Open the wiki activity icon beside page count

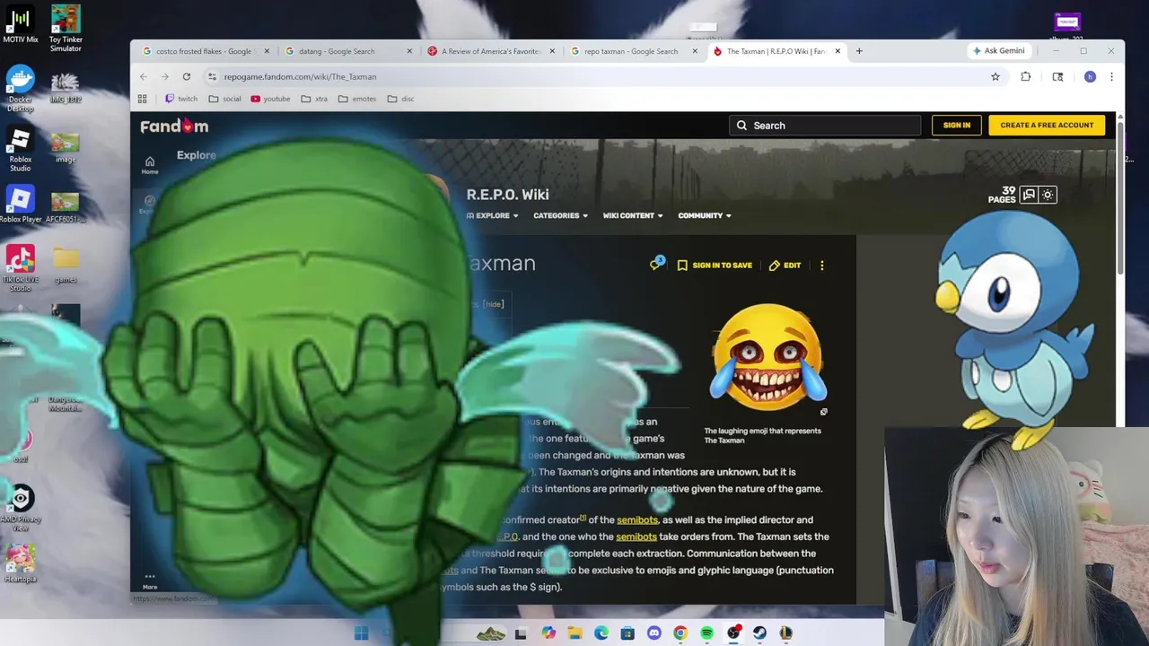point(1029,195)
